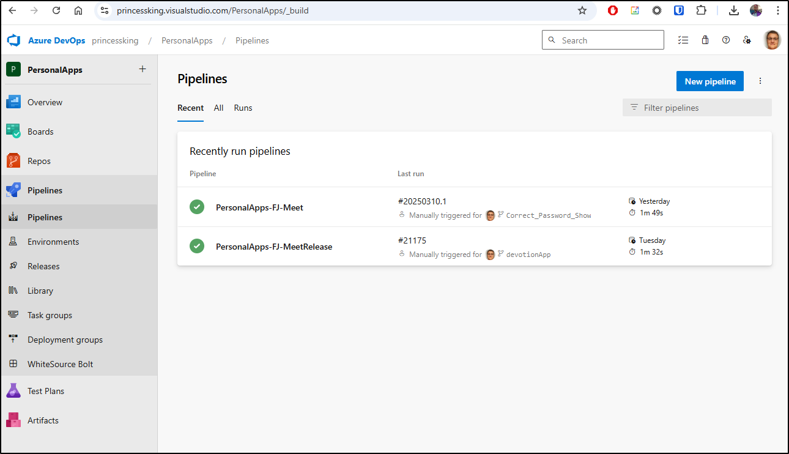
Task: Click the 1m 32s duration
Action: [x=651, y=252]
